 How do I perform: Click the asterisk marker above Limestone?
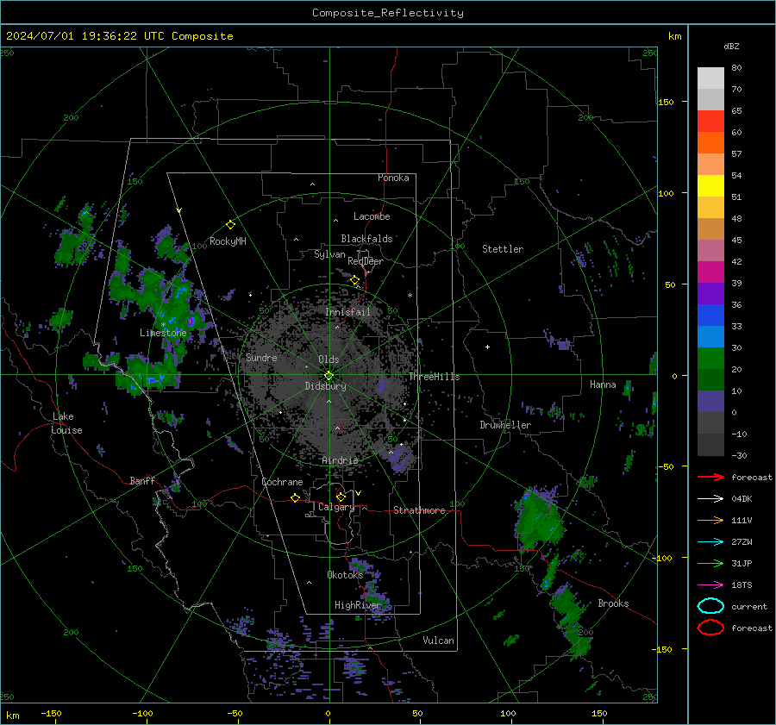pyautogui.click(x=163, y=325)
